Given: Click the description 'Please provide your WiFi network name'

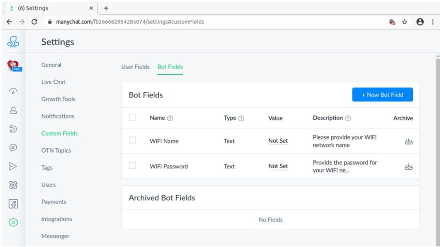Looking at the screenshot, I should (345, 141).
